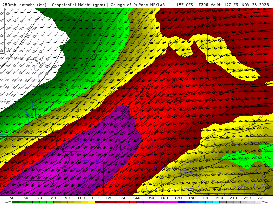Click the '12Z FRI NOV 28 2025' valid time
The image size is (273, 204).
(246, 5)
